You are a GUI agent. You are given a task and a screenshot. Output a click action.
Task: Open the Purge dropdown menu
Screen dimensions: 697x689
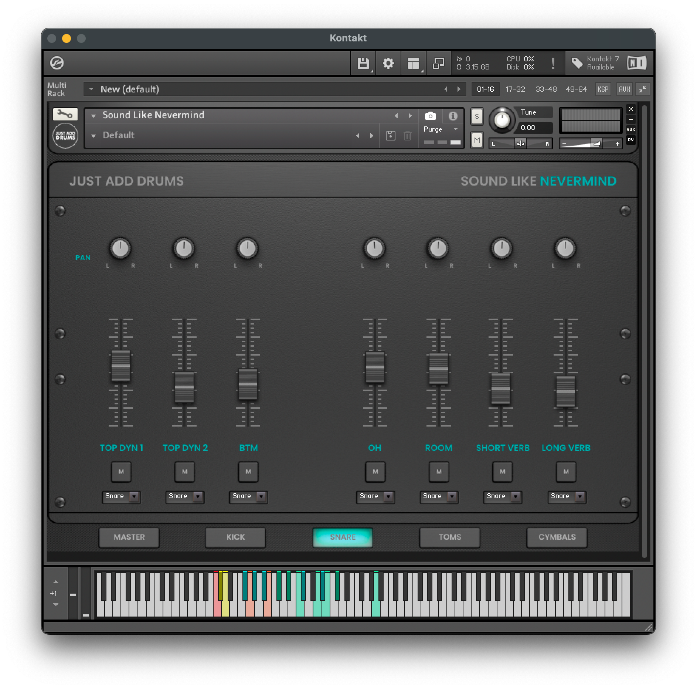coord(441,129)
